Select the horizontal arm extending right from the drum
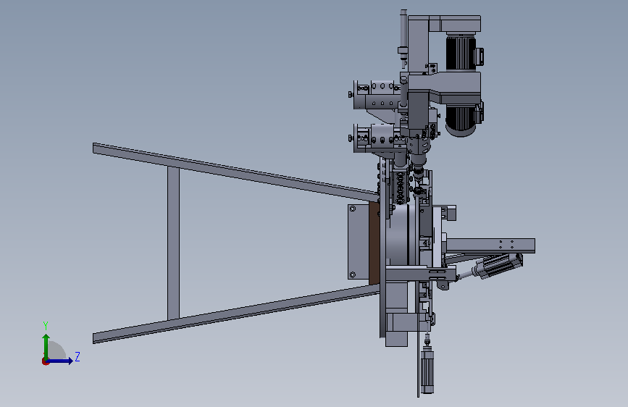The height and width of the screenshot is (407, 628). pyautogui.click(x=490, y=246)
